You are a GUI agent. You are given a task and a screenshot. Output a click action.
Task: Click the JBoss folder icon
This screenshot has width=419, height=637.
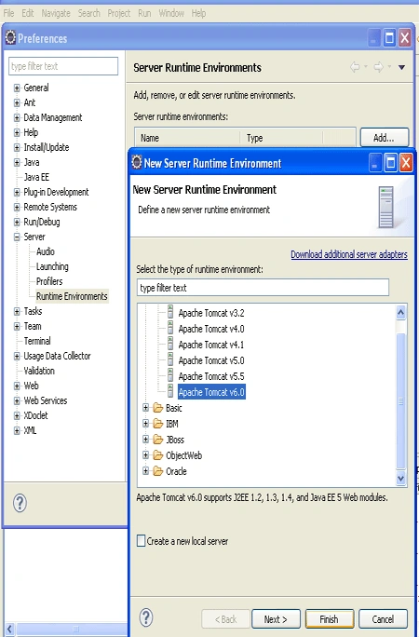point(158,440)
